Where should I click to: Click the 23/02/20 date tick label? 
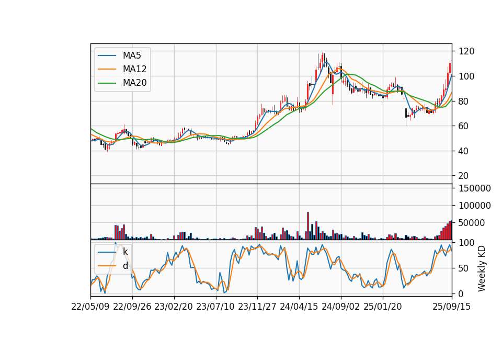174,307
